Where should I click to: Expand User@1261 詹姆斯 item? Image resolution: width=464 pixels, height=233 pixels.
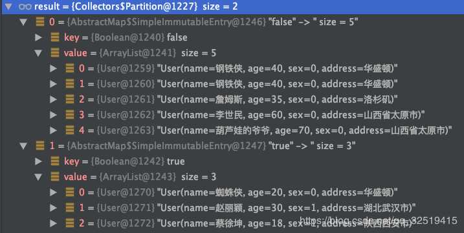pos(53,99)
